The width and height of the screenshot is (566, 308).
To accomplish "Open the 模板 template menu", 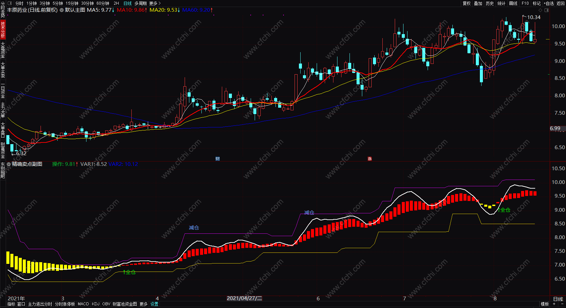I will click(545, 304).
